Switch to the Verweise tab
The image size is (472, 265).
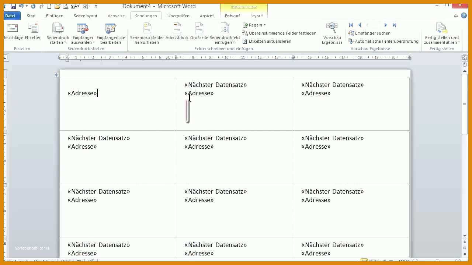(x=116, y=16)
